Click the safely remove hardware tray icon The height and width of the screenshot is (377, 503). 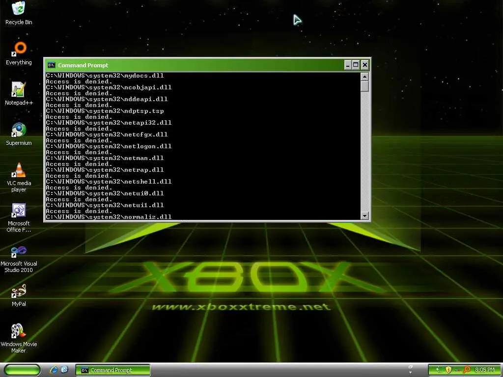point(457,370)
